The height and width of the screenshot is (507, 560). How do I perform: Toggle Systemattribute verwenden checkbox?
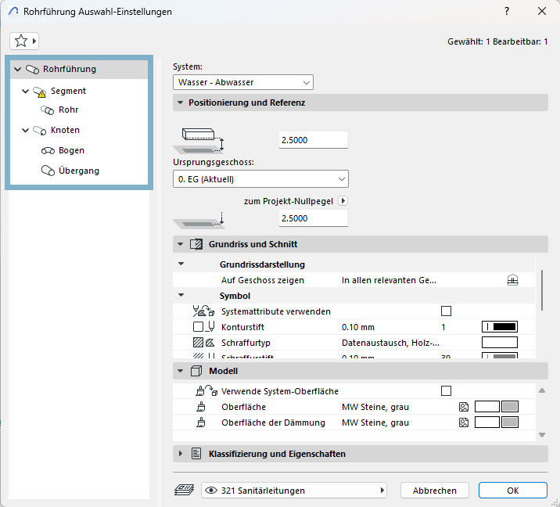click(446, 311)
